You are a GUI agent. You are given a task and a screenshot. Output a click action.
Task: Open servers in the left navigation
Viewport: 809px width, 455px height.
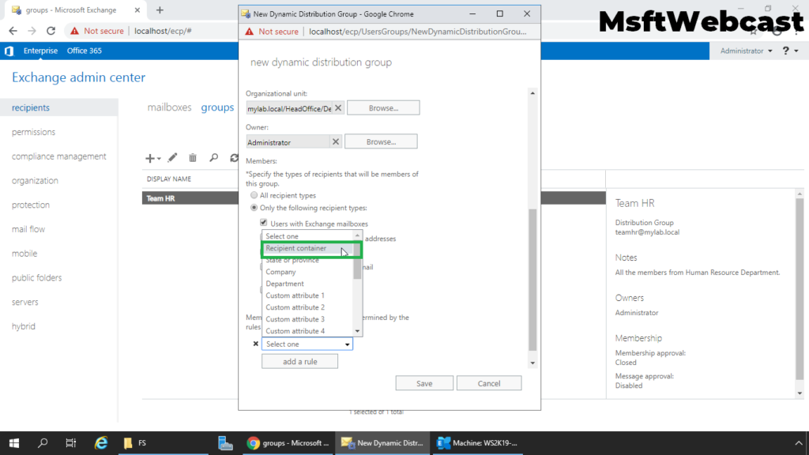click(24, 302)
